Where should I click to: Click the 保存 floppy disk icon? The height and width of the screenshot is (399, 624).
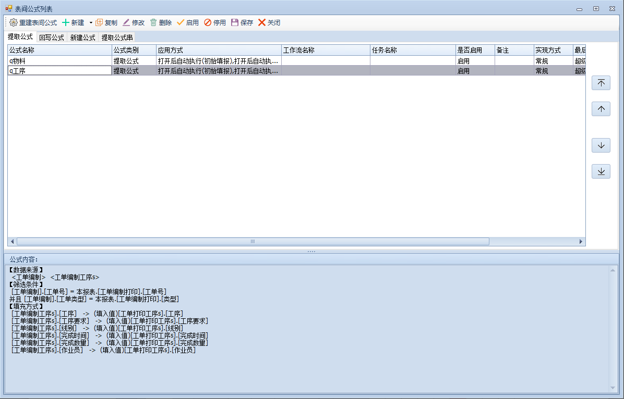tap(235, 23)
